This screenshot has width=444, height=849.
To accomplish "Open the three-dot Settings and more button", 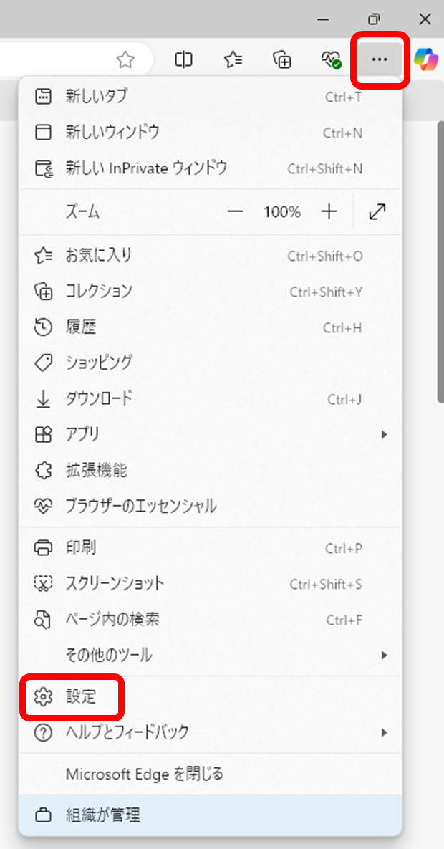I will tap(380, 59).
